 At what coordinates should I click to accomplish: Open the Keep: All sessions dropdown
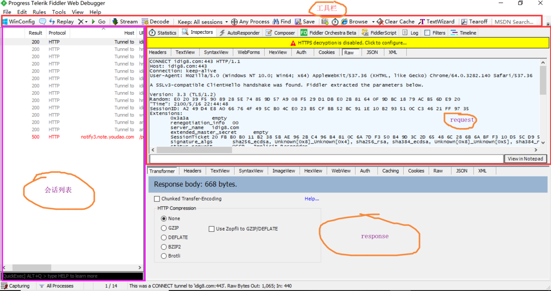[203, 21]
